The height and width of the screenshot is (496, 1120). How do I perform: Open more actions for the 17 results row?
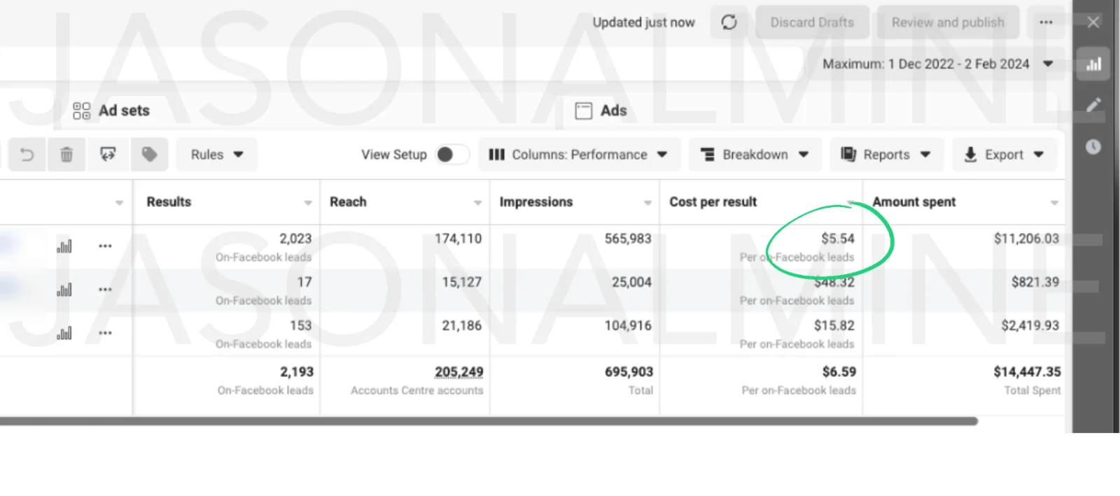[105, 290]
